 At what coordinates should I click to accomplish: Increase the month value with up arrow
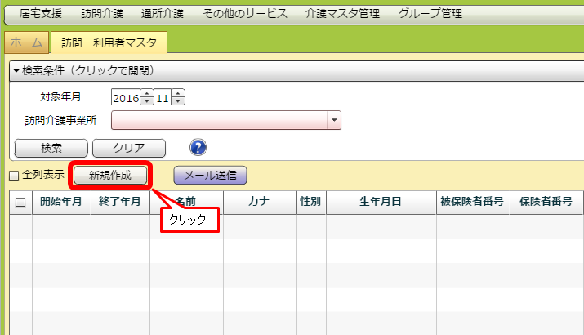178,94
